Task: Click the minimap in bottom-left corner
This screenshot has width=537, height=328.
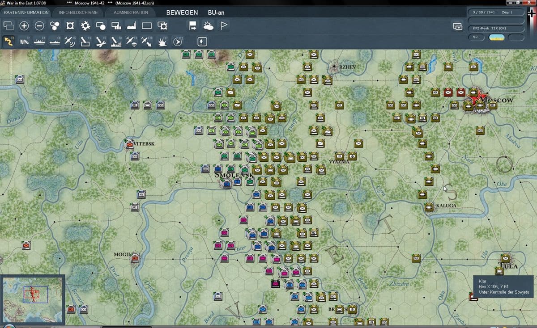Action: [33, 299]
